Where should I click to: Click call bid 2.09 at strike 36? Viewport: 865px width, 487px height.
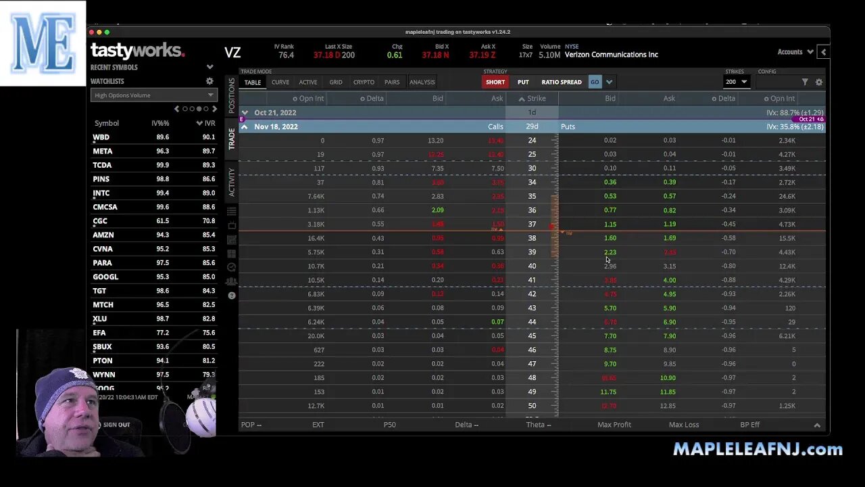click(437, 210)
